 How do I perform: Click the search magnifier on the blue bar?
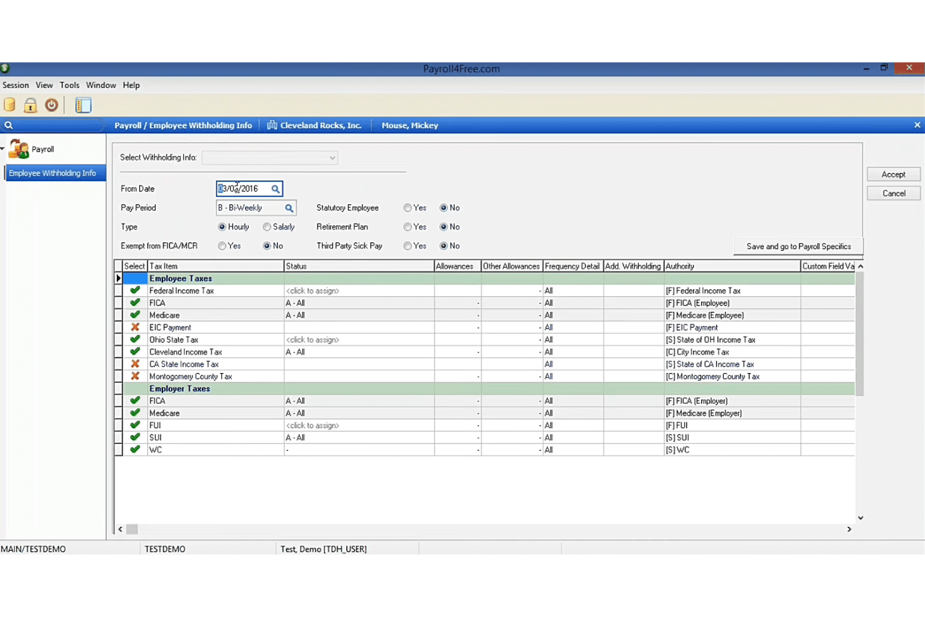click(x=9, y=125)
